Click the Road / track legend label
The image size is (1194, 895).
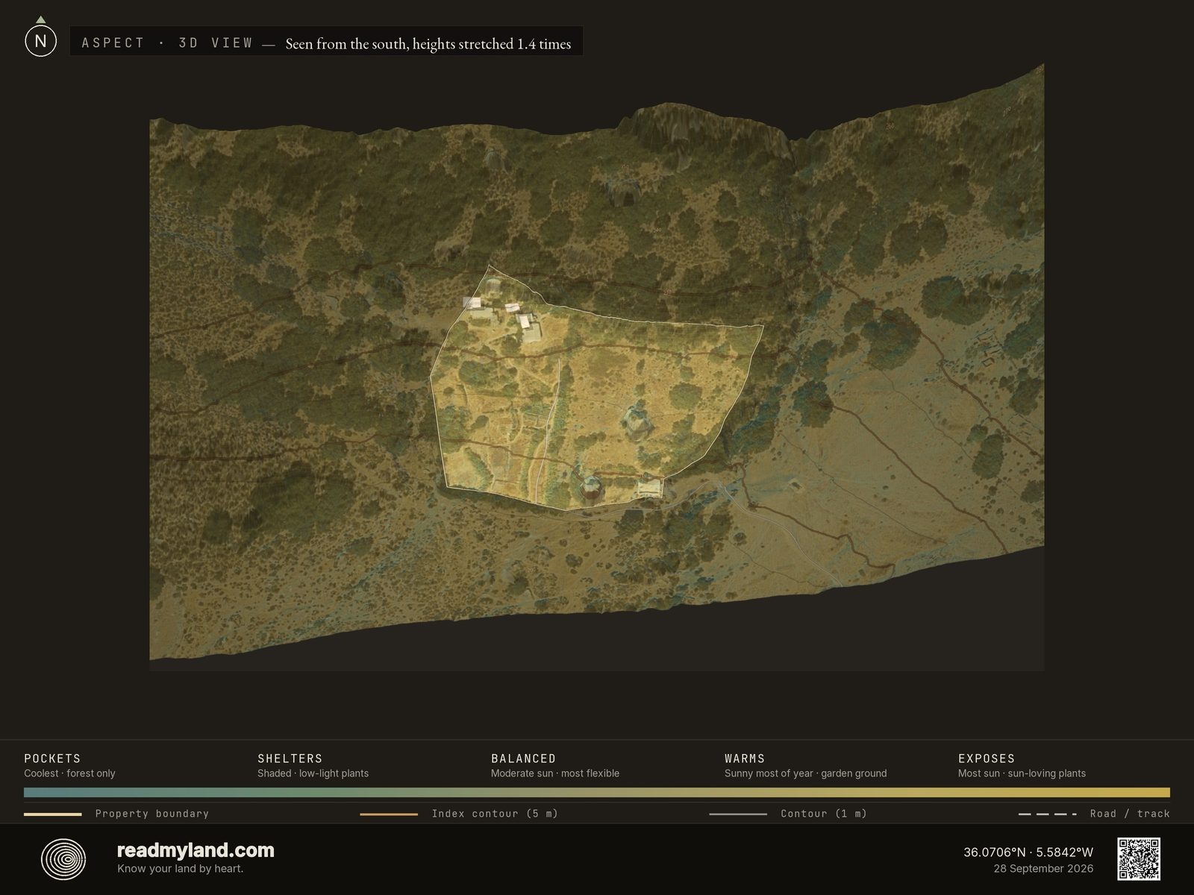pos(1130,814)
